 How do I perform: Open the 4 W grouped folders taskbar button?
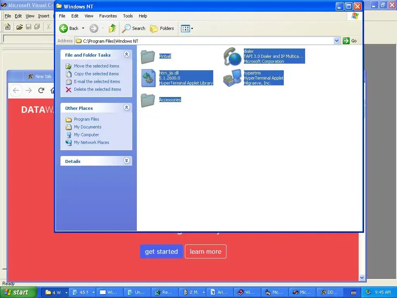coord(55,292)
